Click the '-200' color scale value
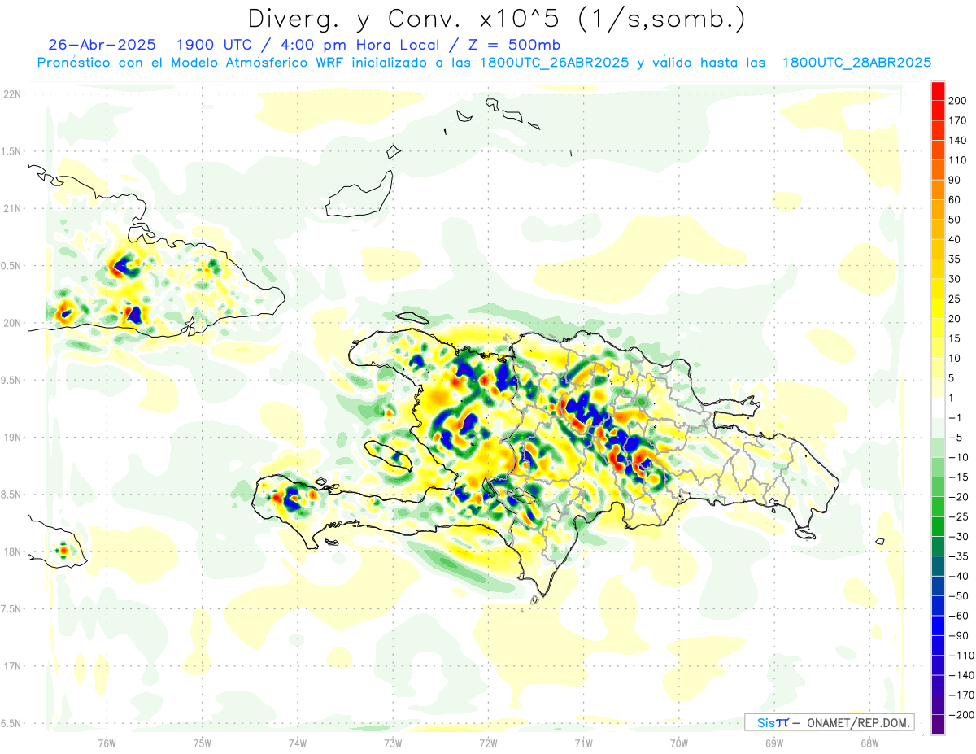This screenshot has height=754, width=976. pyautogui.click(x=961, y=715)
